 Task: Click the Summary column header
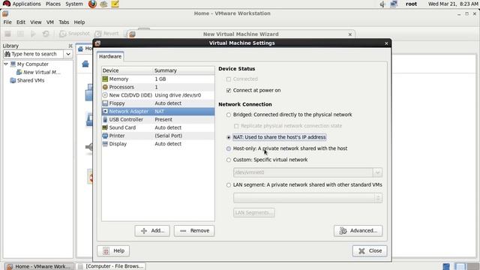(184, 70)
